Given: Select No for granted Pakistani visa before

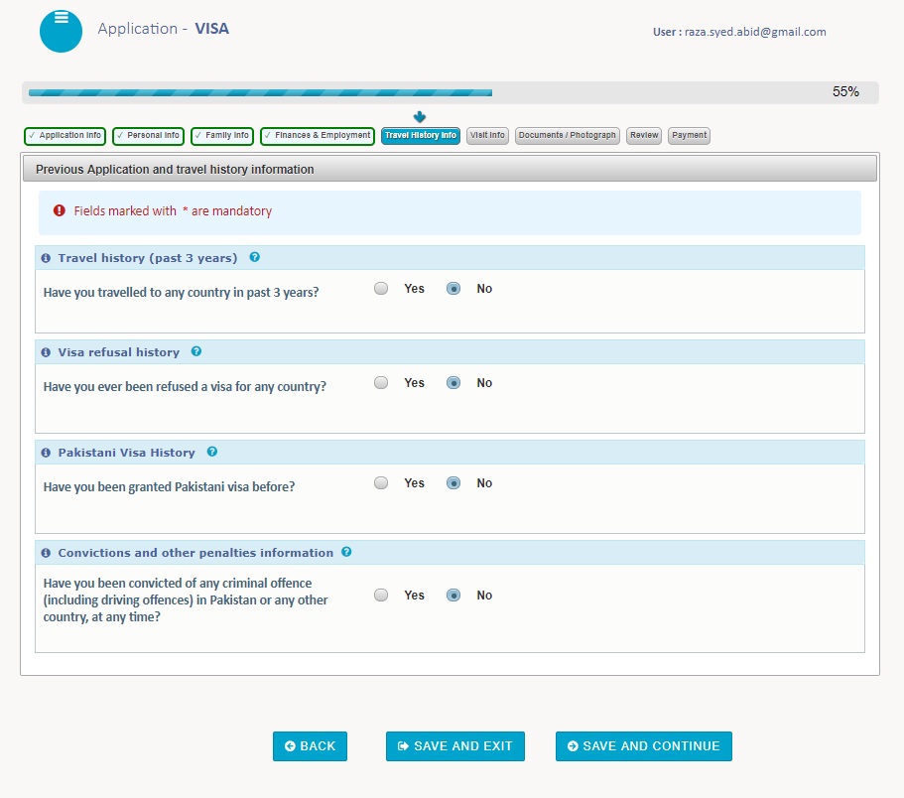Looking at the screenshot, I should (453, 483).
